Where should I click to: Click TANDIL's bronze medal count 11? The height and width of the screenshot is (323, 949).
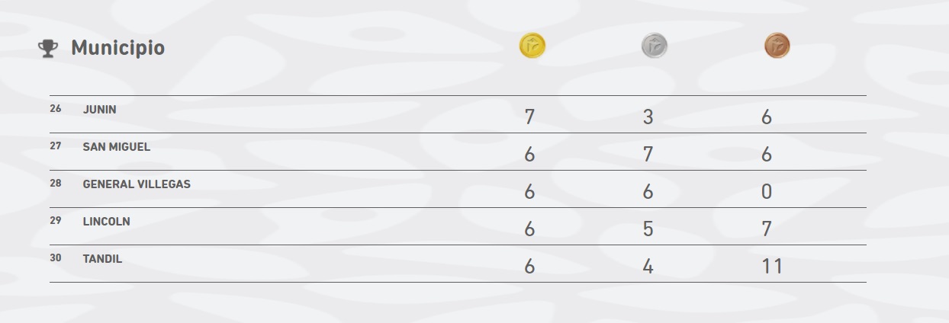point(772,267)
